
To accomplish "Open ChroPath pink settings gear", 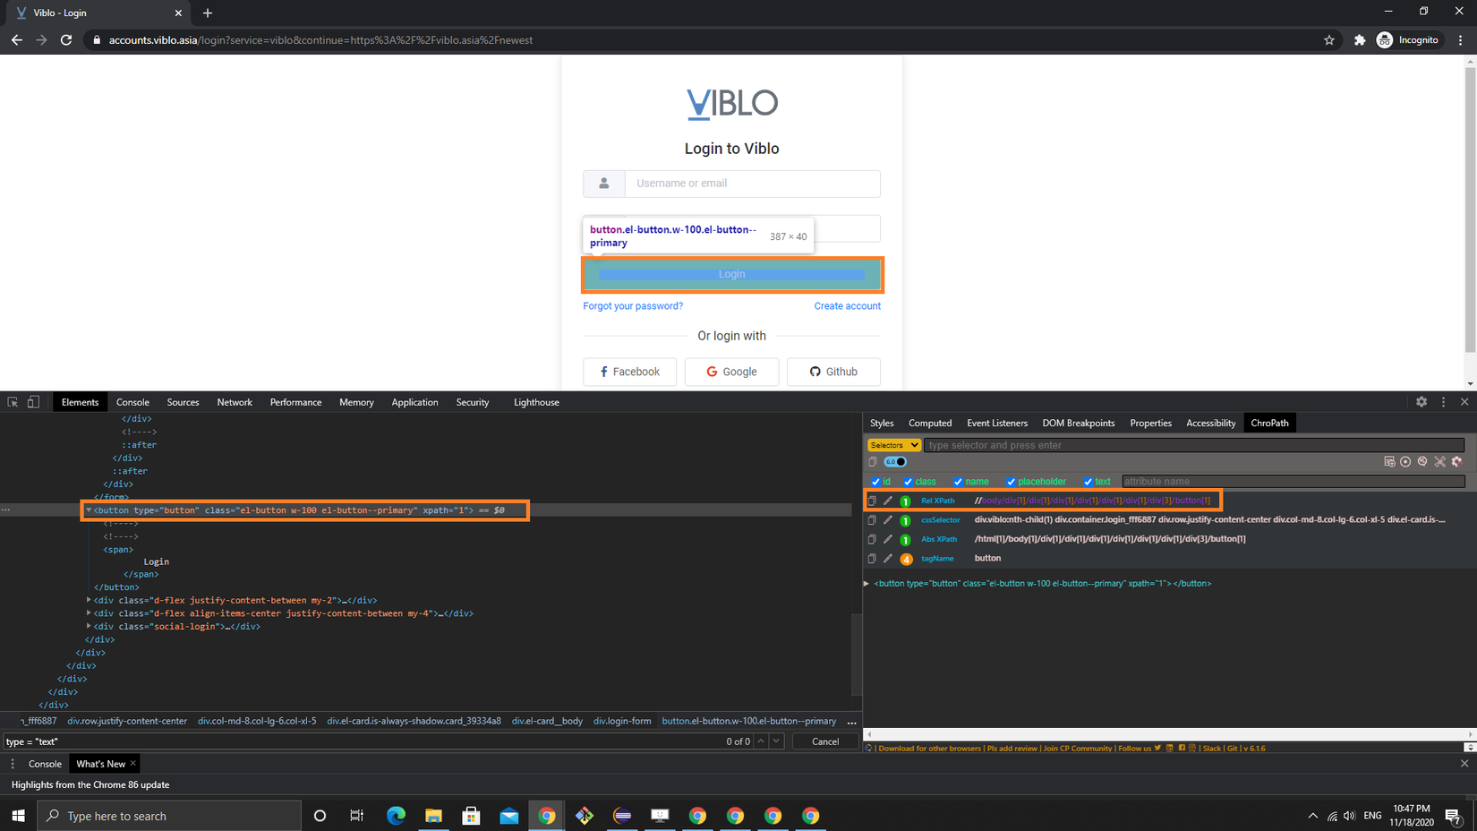I will pyautogui.click(x=1456, y=462).
